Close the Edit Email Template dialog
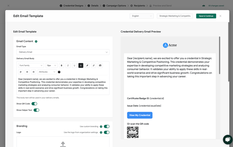 point(220,16)
